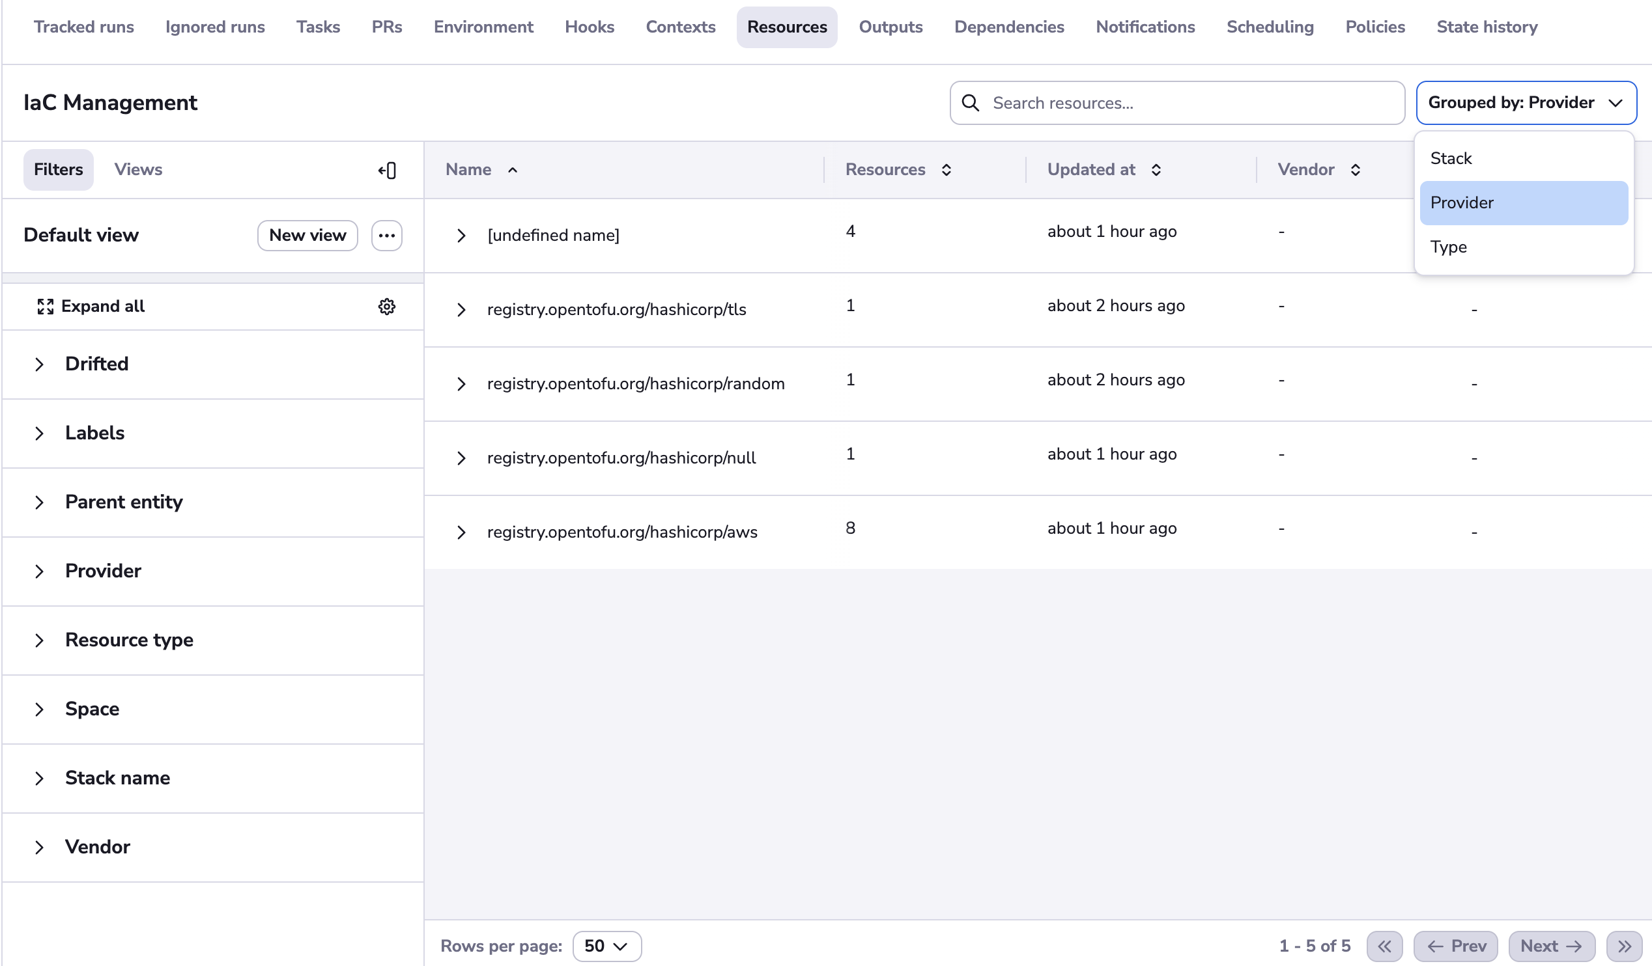Sort by Vendor column arrows
This screenshot has height=966, width=1652.
point(1356,171)
